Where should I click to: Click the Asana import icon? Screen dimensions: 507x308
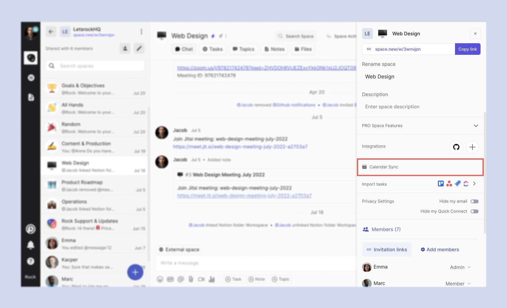click(449, 184)
